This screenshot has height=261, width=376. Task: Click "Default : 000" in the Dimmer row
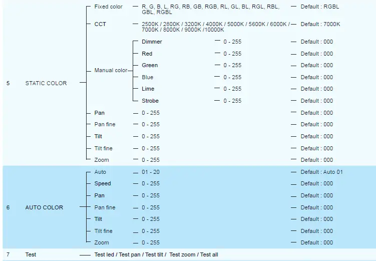(x=317, y=42)
